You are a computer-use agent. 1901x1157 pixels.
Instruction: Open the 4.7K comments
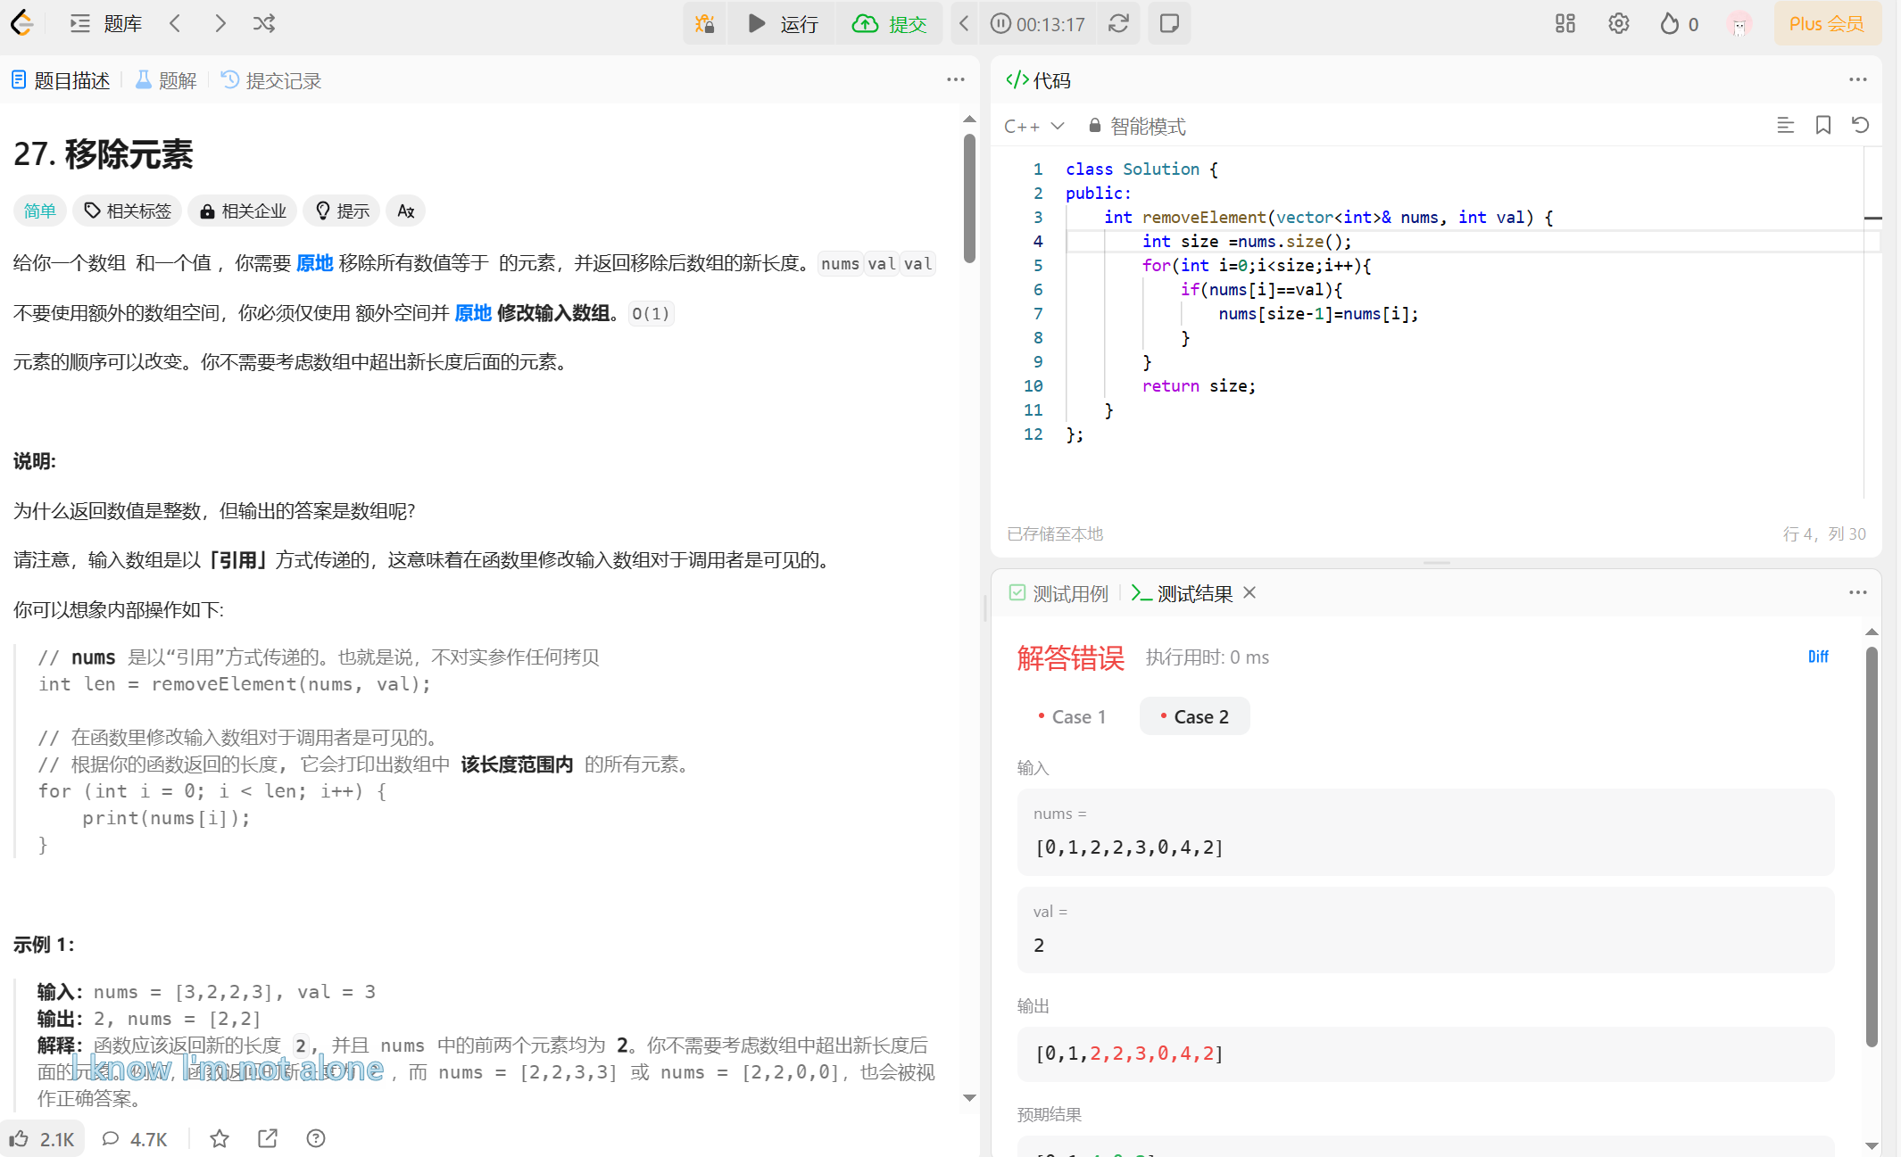click(x=135, y=1138)
